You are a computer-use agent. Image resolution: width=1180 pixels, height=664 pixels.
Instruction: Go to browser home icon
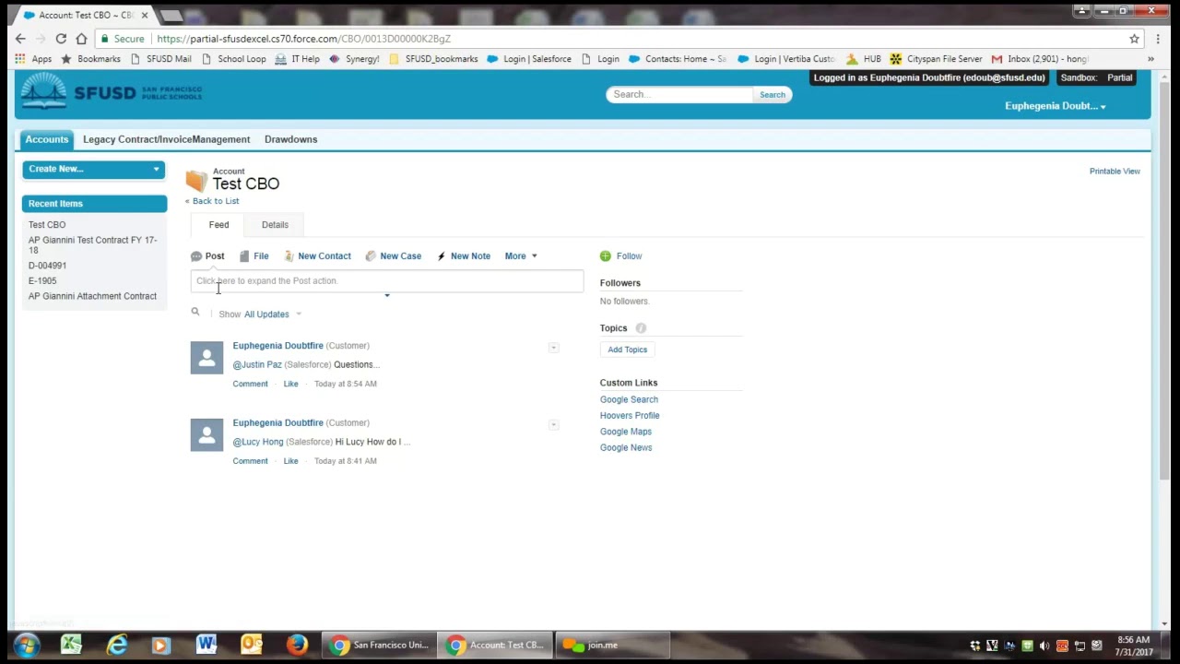click(x=81, y=39)
